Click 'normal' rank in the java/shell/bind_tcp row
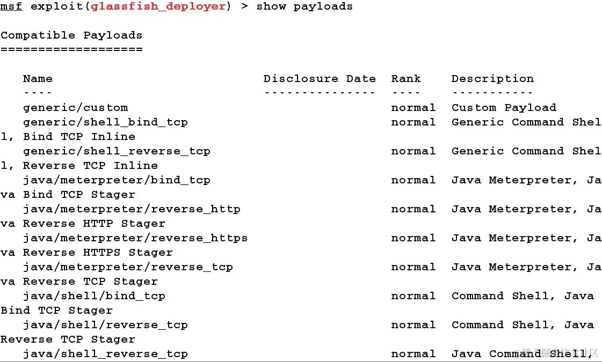This screenshot has width=602, height=362. [x=414, y=296]
